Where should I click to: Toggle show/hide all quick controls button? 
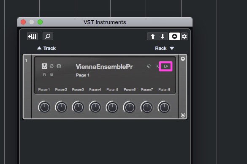[x=174, y=36]
